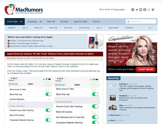Screen dimensions: 162x124
Task: Toggle Ask Websites Not to Track Me
Action: pos(95,117)
